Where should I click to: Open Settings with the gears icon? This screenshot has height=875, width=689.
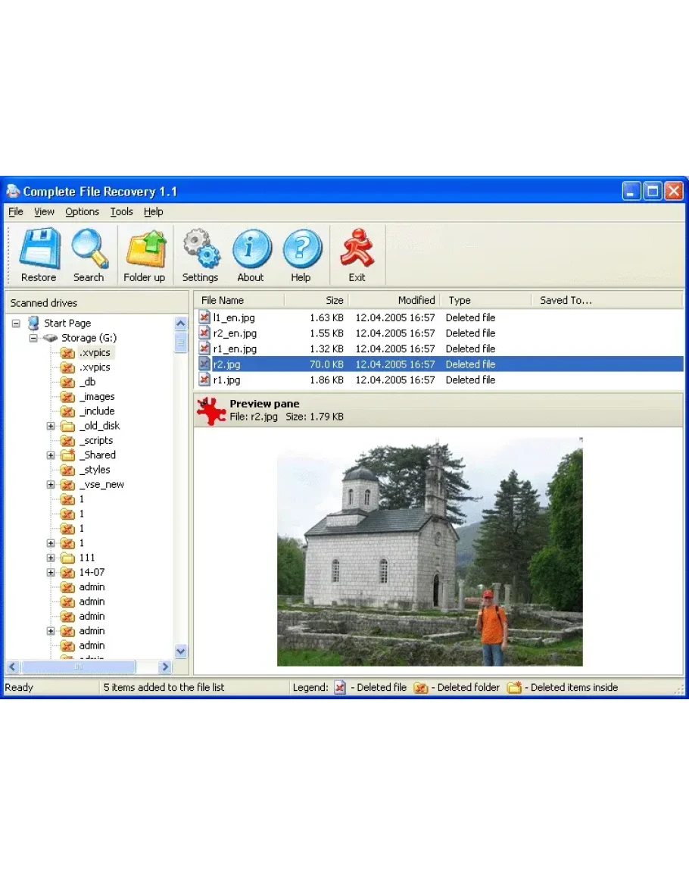click(x=200, y=248)
